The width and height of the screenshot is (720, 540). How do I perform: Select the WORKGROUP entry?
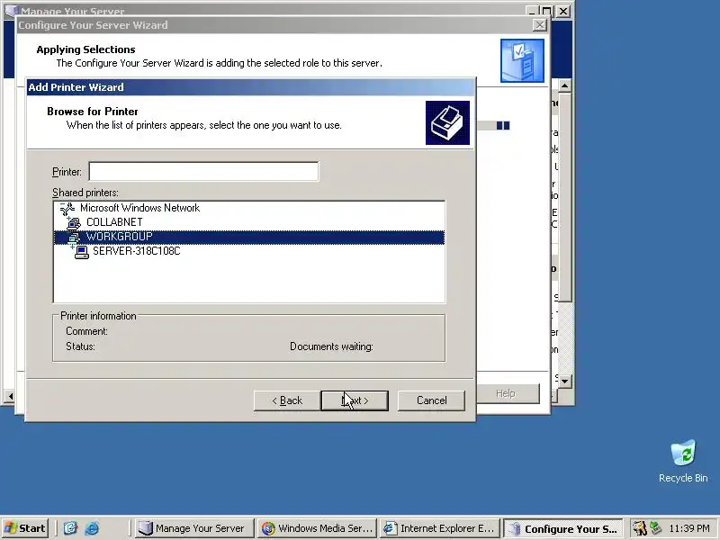[249, 237]
